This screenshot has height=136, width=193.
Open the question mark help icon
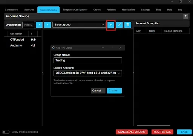pyautogui.click(x=185, y=16)
